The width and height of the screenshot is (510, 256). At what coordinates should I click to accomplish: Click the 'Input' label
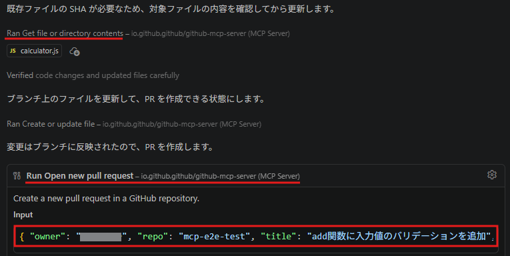pyautogui.click(x=23, y=215)
